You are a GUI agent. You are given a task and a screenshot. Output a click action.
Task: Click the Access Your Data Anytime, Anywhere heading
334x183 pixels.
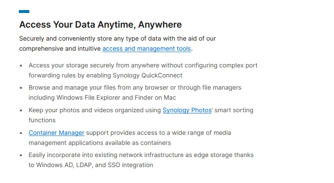pos(101,25)
